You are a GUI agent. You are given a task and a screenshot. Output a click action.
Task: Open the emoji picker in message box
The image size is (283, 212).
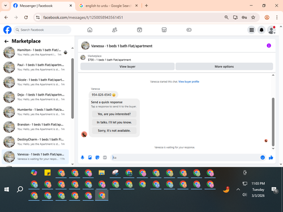click(x=263, y=158)
